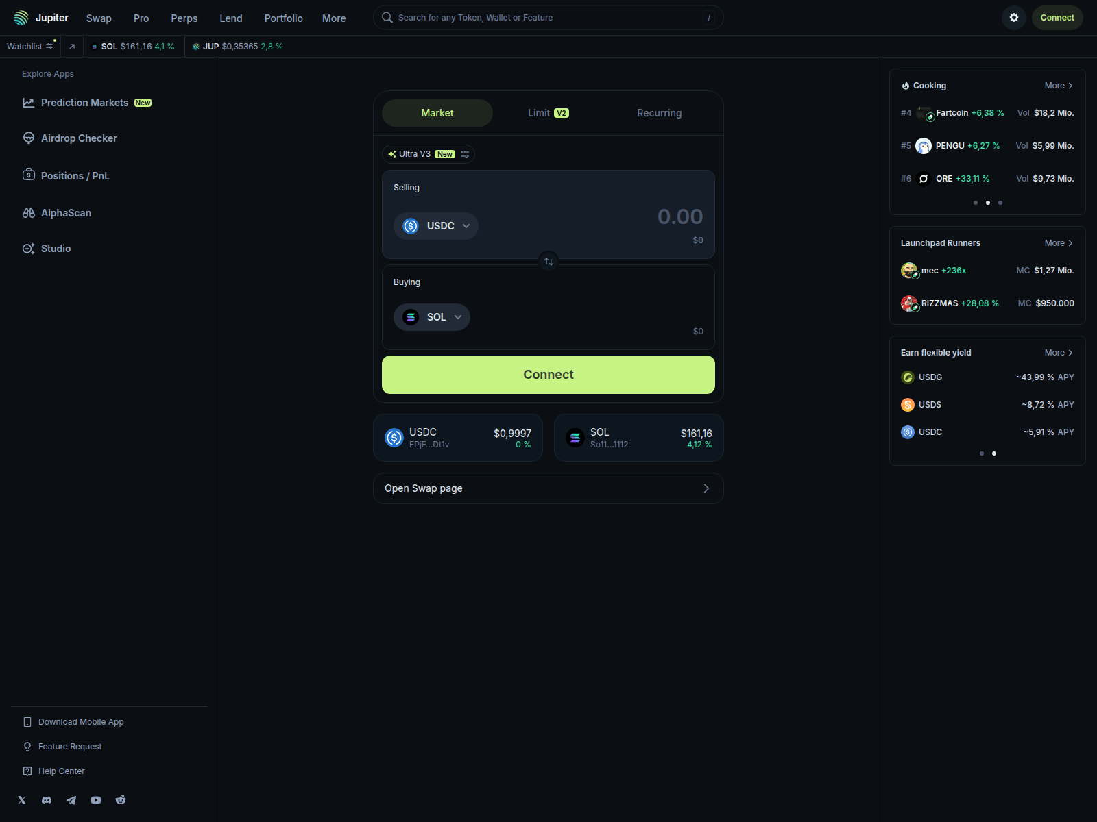The height and width of the screenshot is (822, 1097).
Task: Click the Positions / PnL bag icon
Action: [x=29, y=175]
